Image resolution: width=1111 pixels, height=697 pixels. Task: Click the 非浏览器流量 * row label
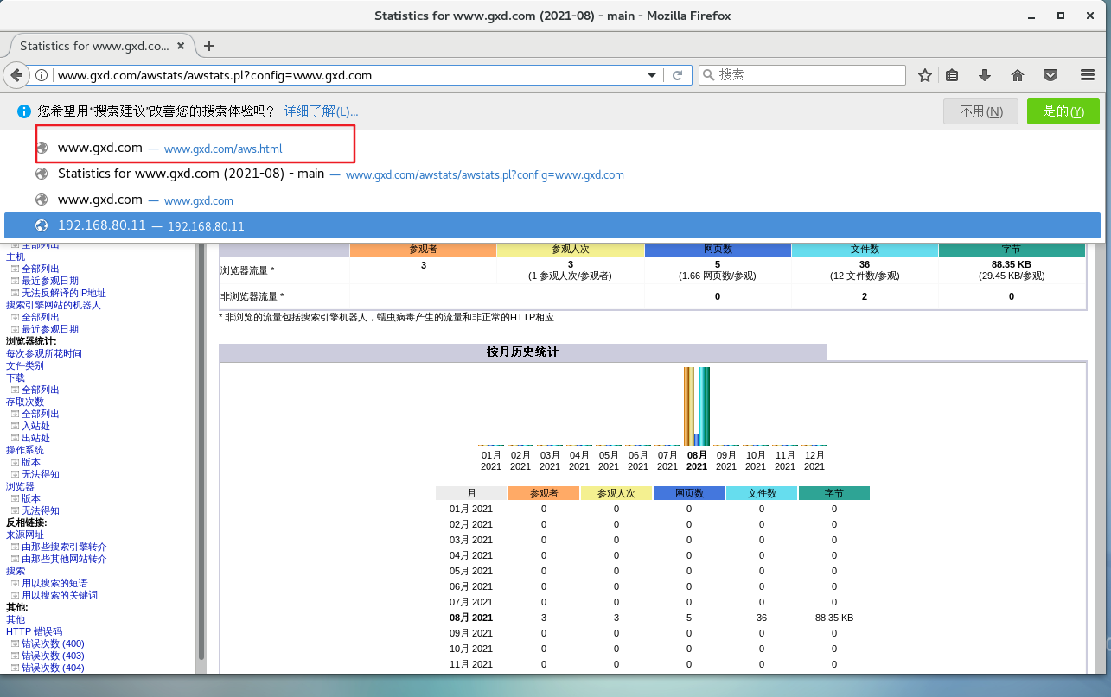pos(252,296)
